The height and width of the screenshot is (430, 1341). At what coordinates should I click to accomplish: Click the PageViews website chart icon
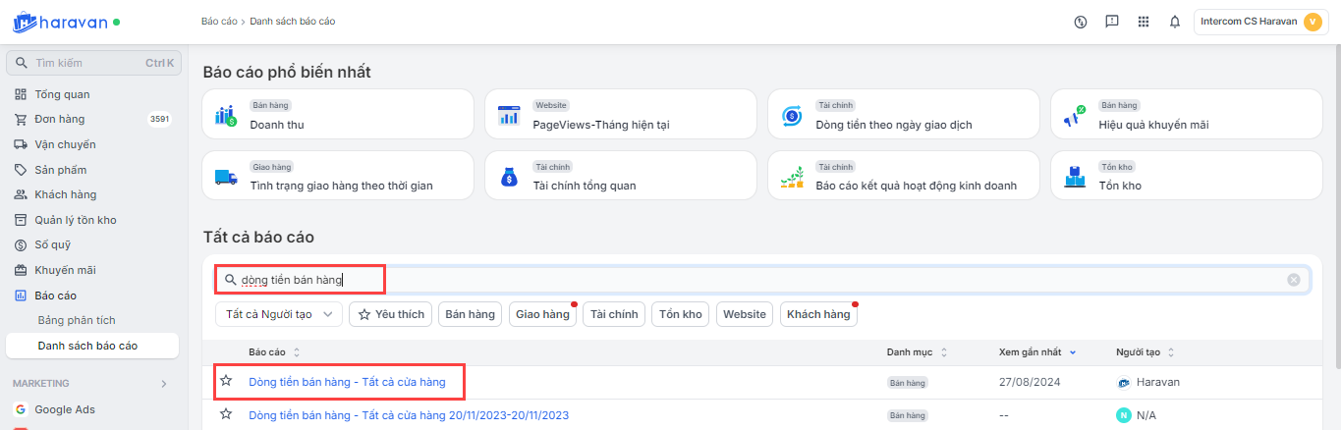pos(509,116)
